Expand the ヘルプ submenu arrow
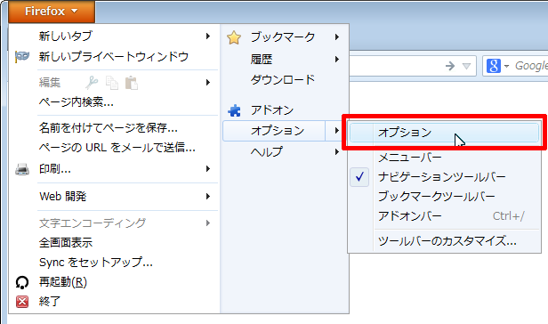The image size is (548, 324). 337,151
